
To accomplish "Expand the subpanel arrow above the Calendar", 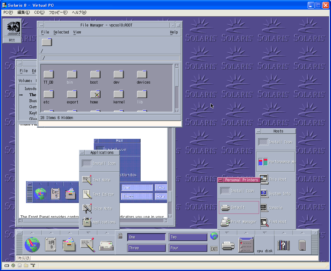I will click(51, 233).
